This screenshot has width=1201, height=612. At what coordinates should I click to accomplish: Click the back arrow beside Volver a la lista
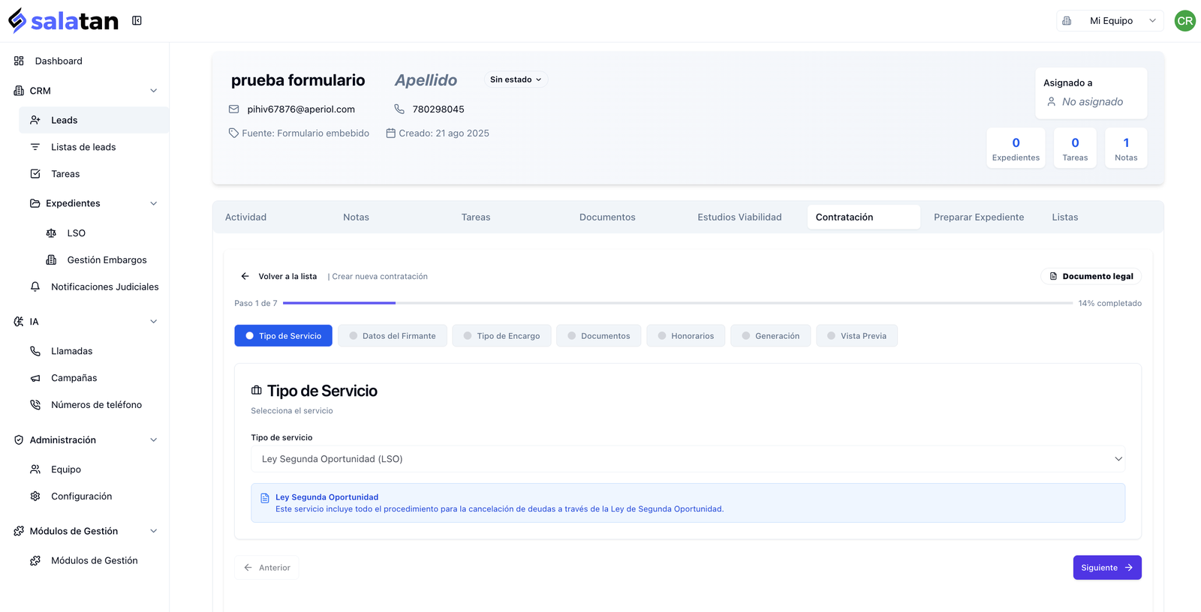click(245, 277)
